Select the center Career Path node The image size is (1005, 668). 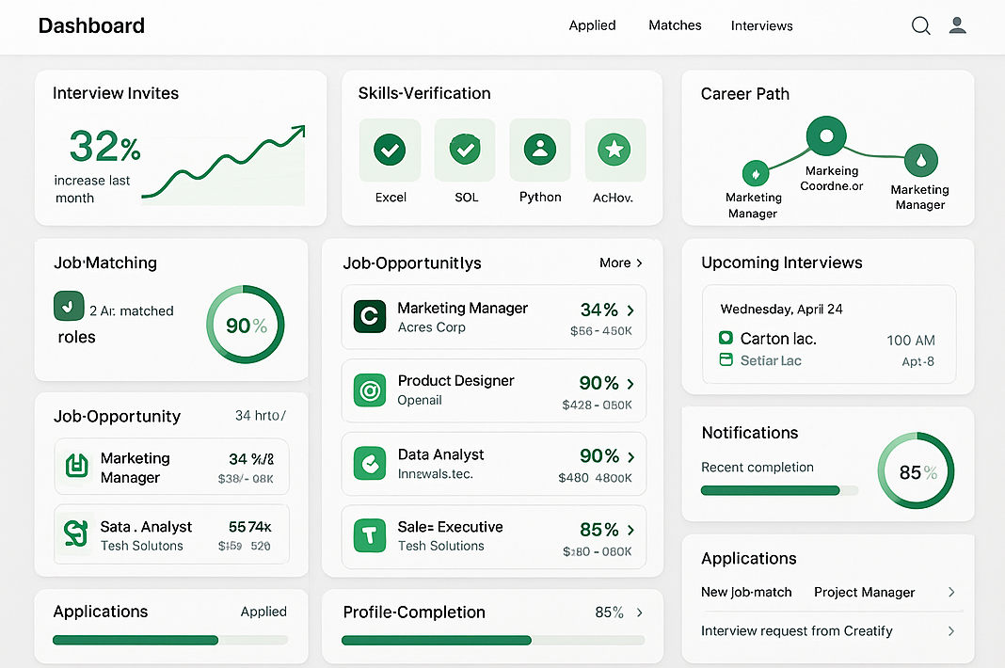825,137
